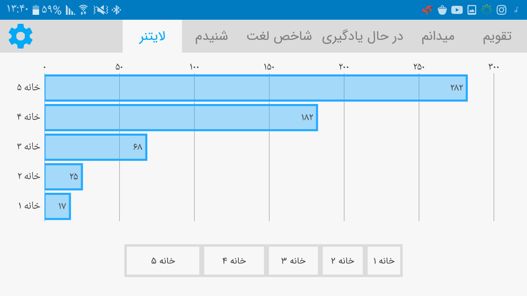Tap the YouTube notification icon
The height and width of the screenshot is (296, 527).
[x=457, y=10]
